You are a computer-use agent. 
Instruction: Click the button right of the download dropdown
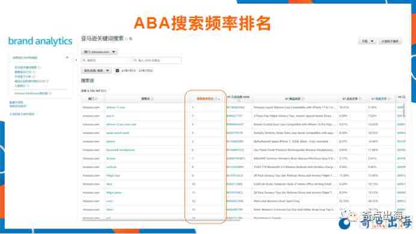(390, 41)
